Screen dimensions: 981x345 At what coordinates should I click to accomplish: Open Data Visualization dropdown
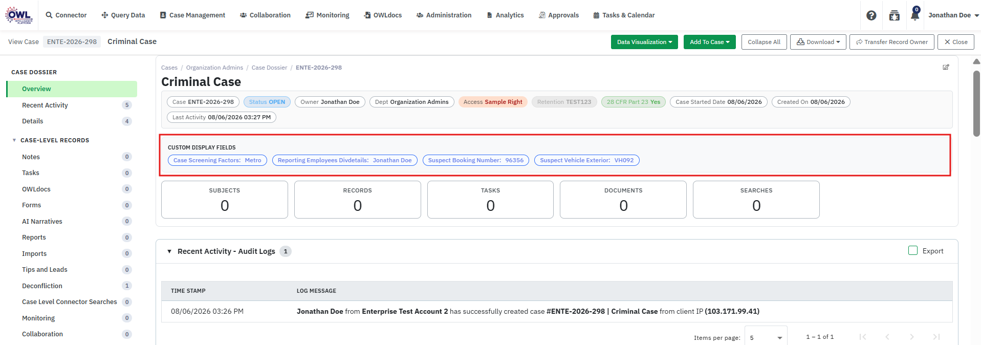(x=644, y=42)
